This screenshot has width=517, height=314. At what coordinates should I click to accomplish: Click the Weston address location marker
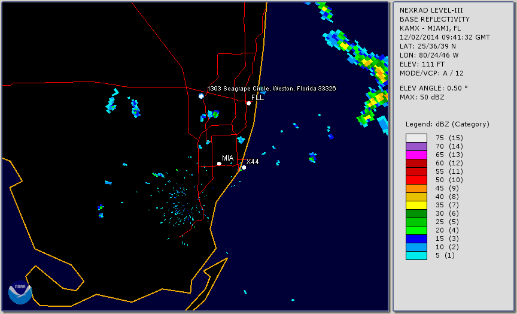pyautogui.click(x=201, y=96)
